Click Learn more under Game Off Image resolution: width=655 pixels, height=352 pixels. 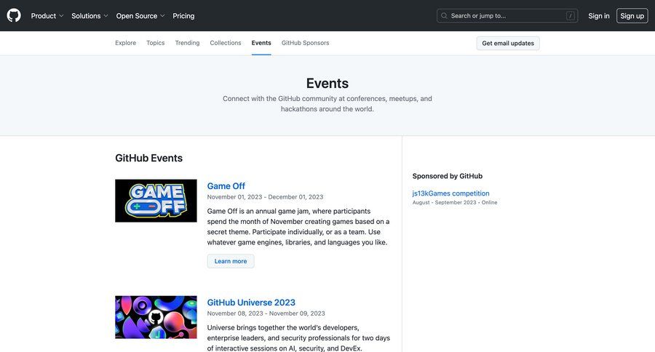tap(231, 261)
